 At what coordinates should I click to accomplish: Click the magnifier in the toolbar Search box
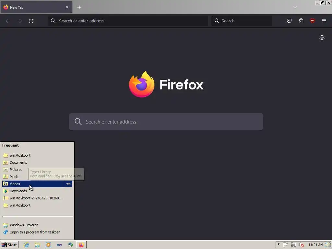pyautogui.click(x=217, y=21)
